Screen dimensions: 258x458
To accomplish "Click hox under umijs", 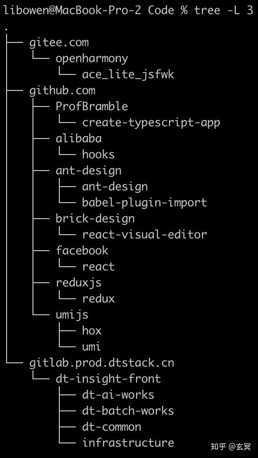I will click(x=92, y=331).
